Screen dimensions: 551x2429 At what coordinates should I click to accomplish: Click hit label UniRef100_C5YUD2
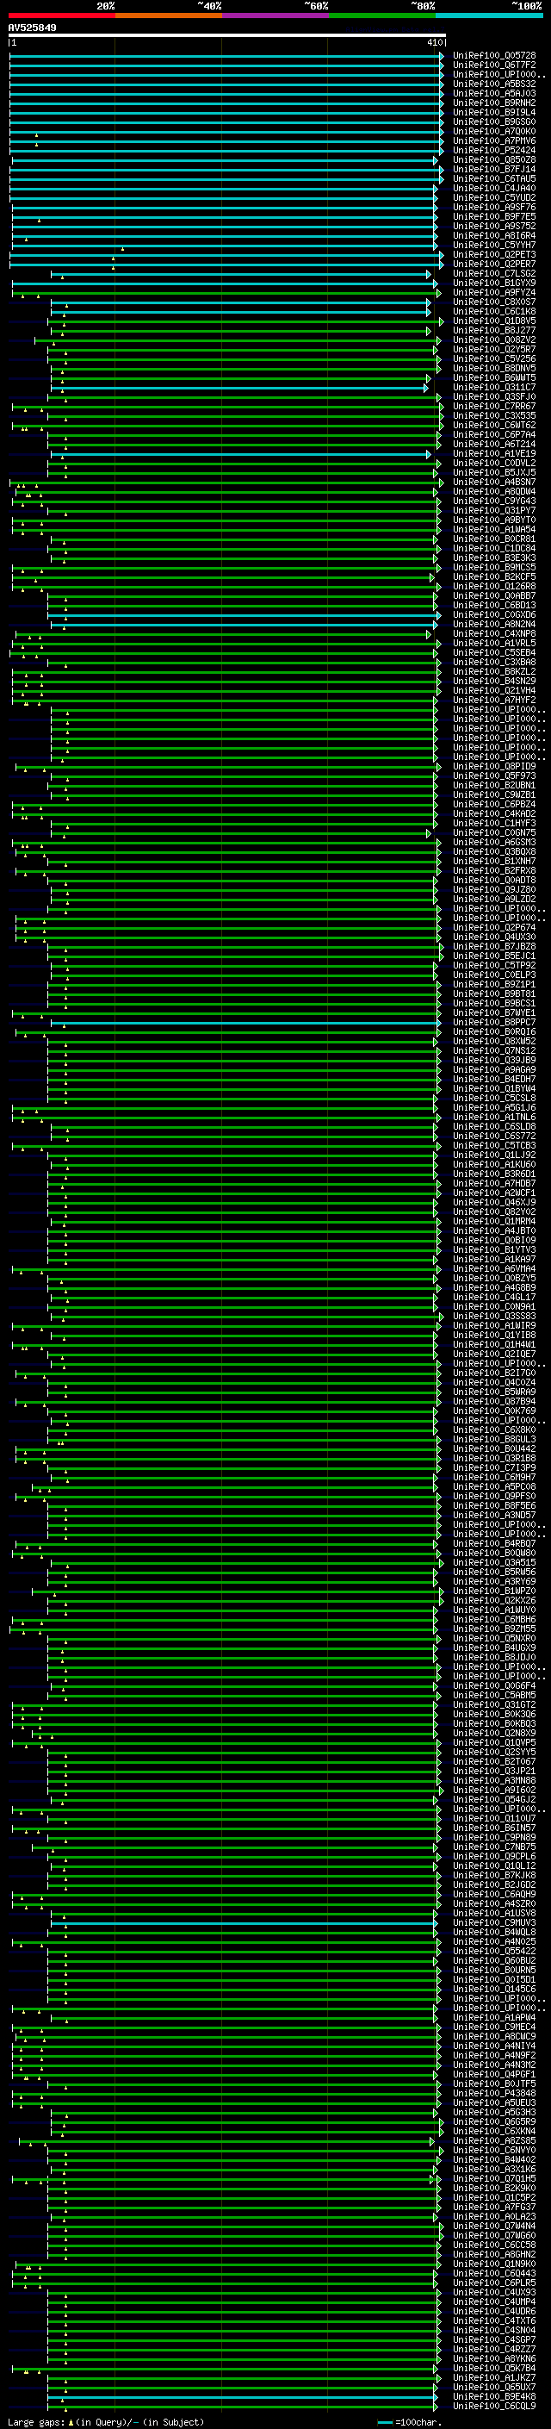[493, 197]
